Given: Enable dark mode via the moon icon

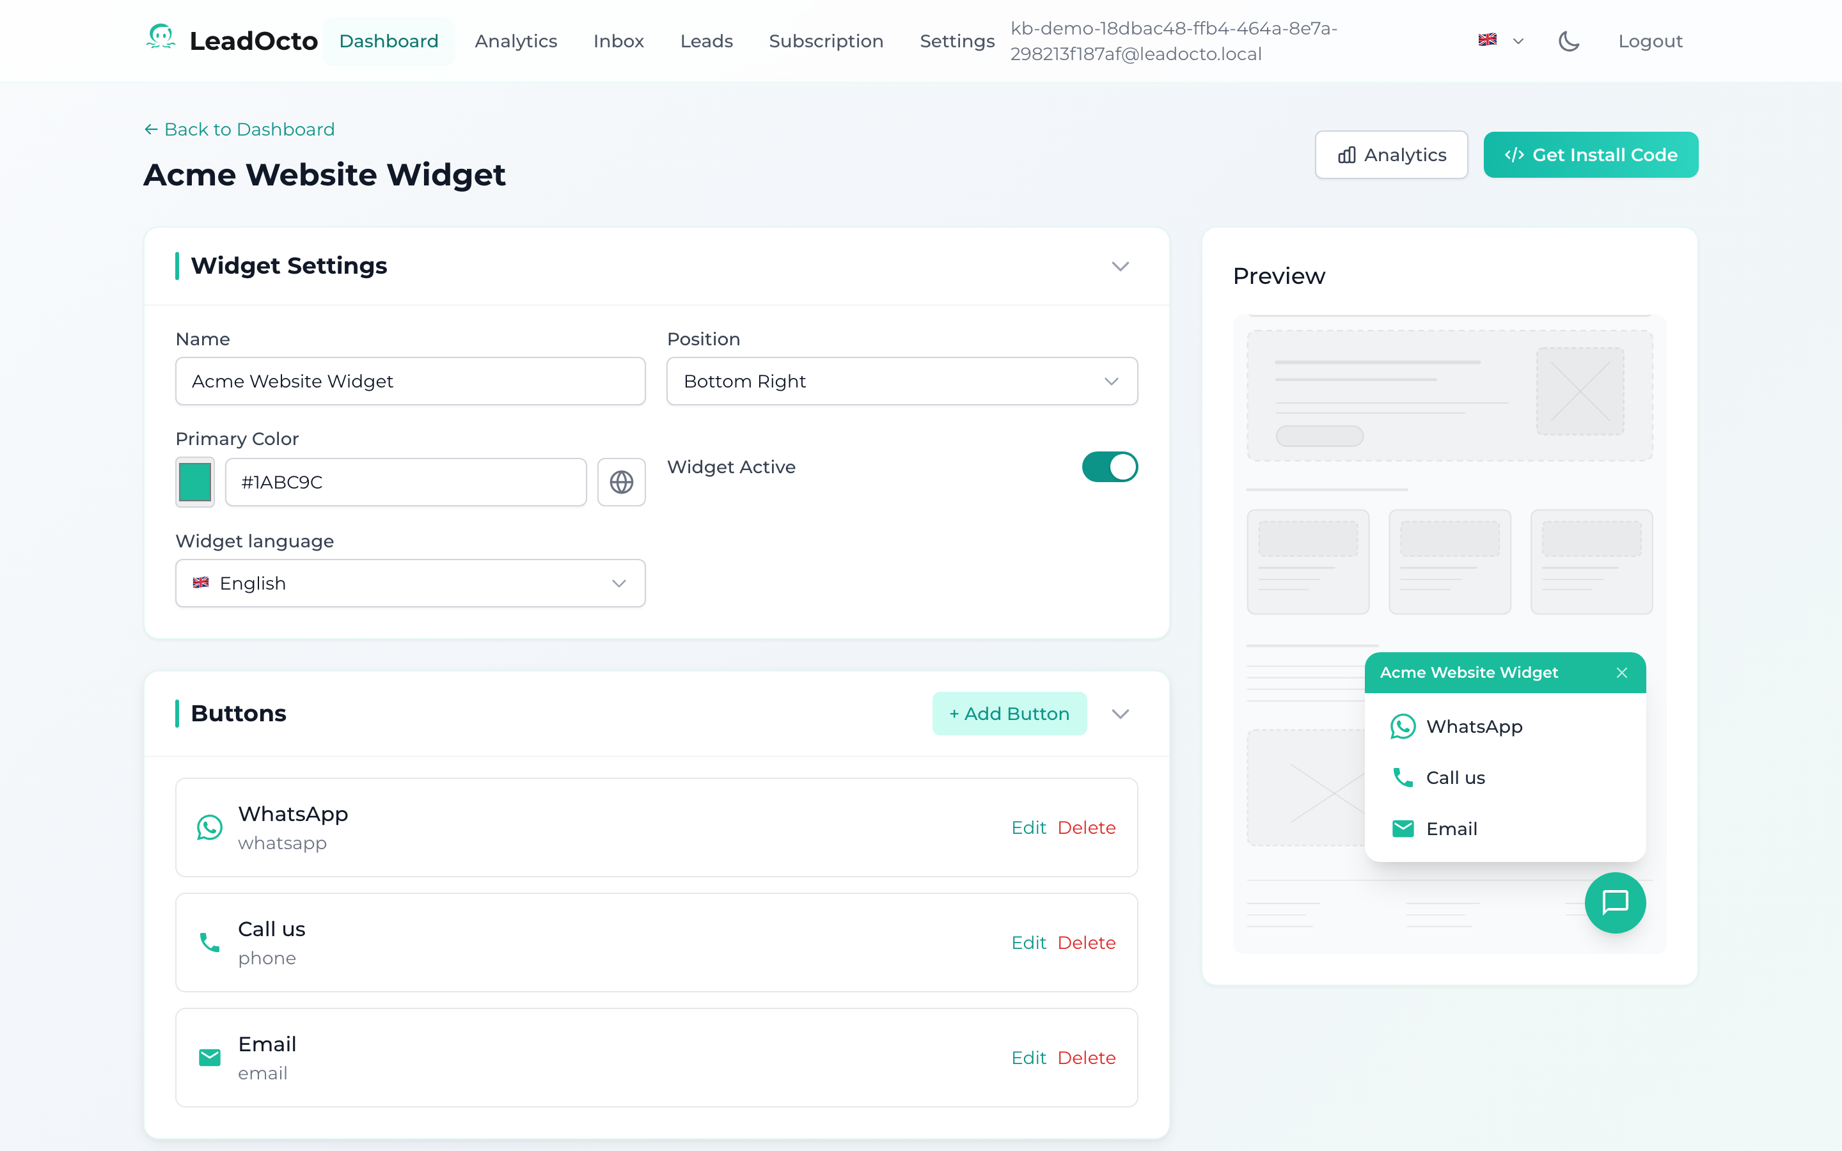Looking at the screenshot, I should [x=1569, y=40].
